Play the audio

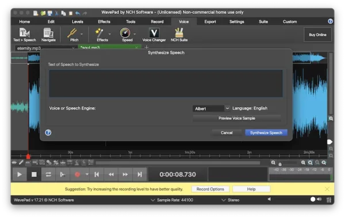(x=20, y=174)
